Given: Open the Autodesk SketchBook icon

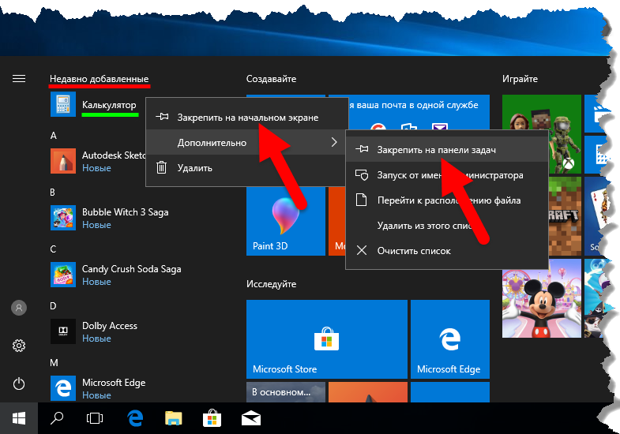Looking at the screenshot, I should [63, 161].
